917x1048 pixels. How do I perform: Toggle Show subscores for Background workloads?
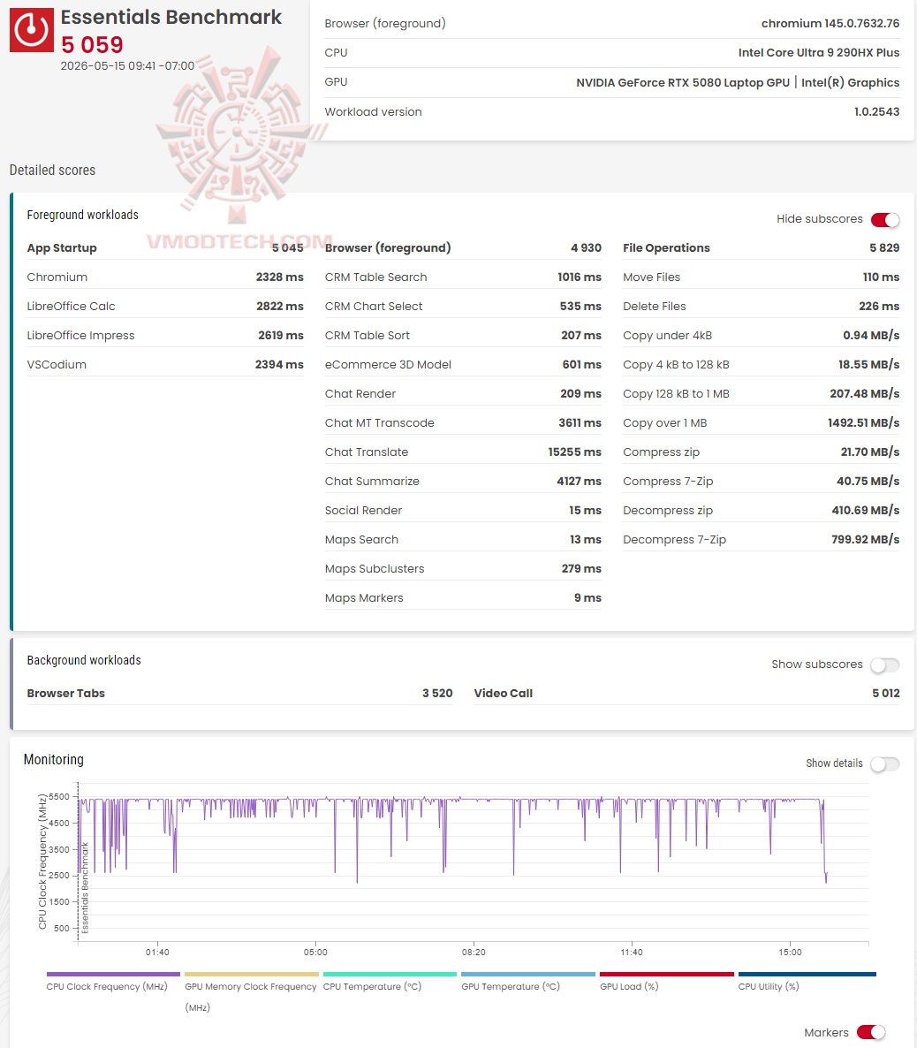pyautogui.click(x=885, y=664)
